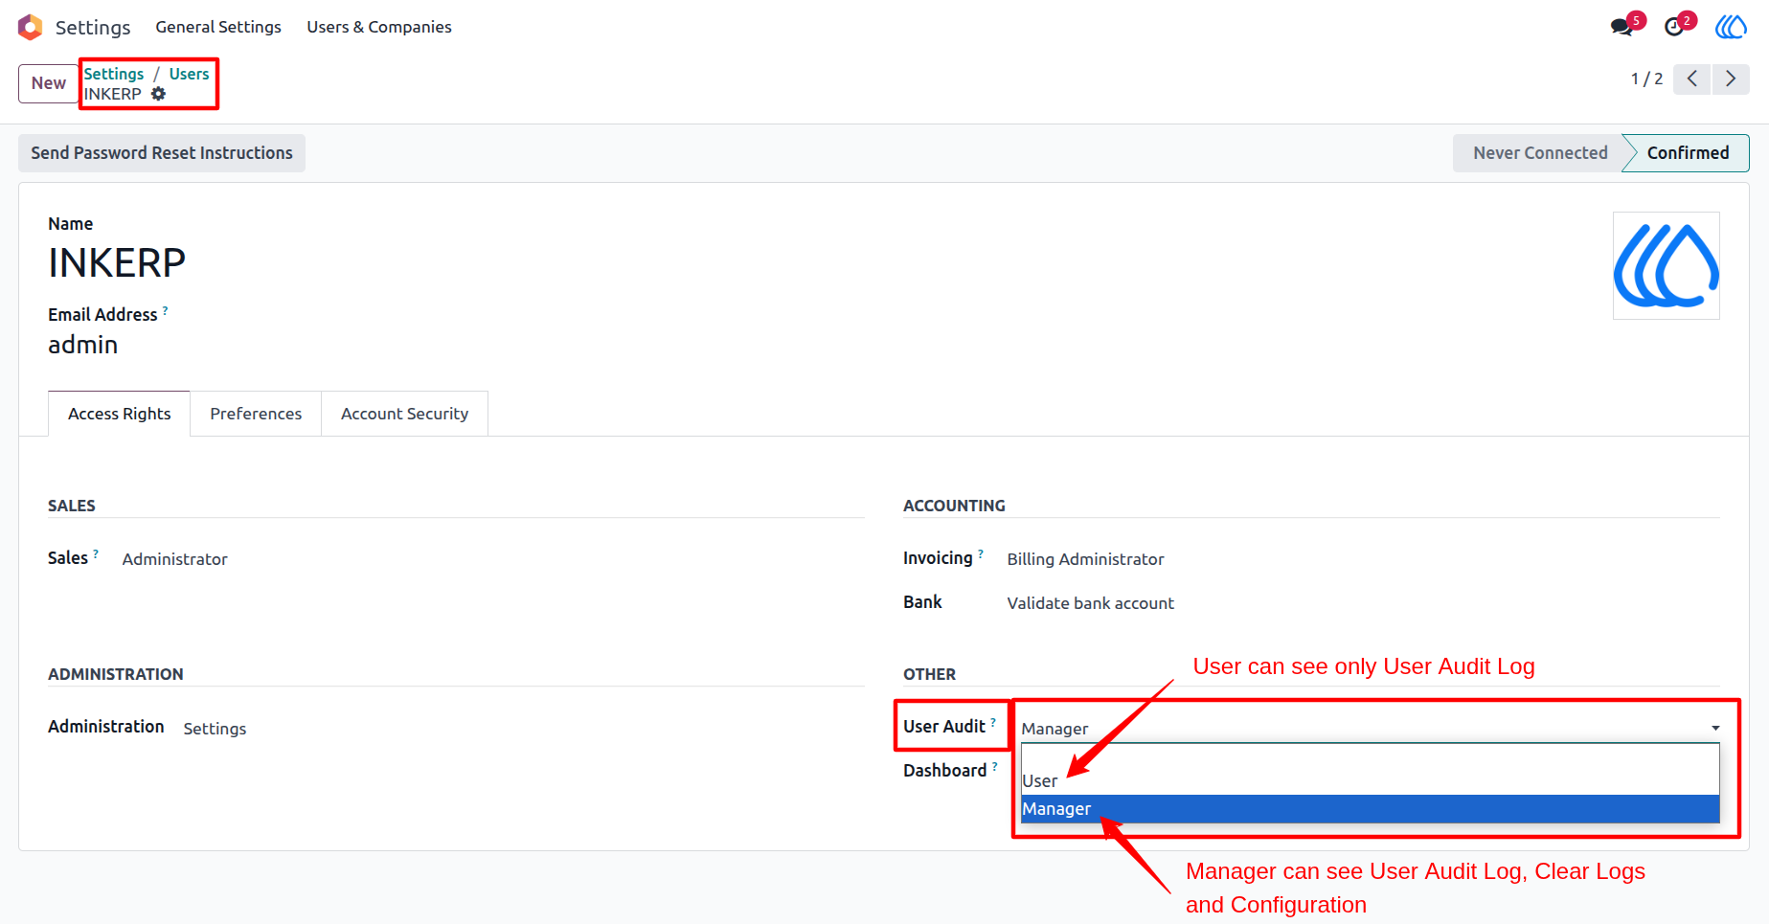The height and width of the screenshot is (924, 1769).
Task: Select Confirmed status
Action: click(x=1688, y=153)
